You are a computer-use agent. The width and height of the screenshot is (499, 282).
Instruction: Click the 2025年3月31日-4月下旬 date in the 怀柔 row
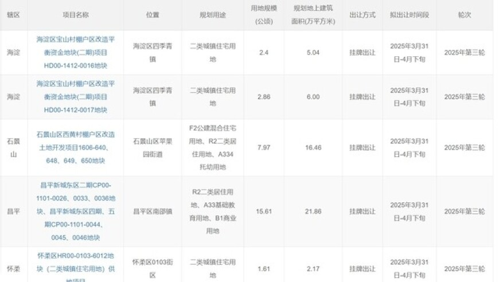[x=410, y=269]
